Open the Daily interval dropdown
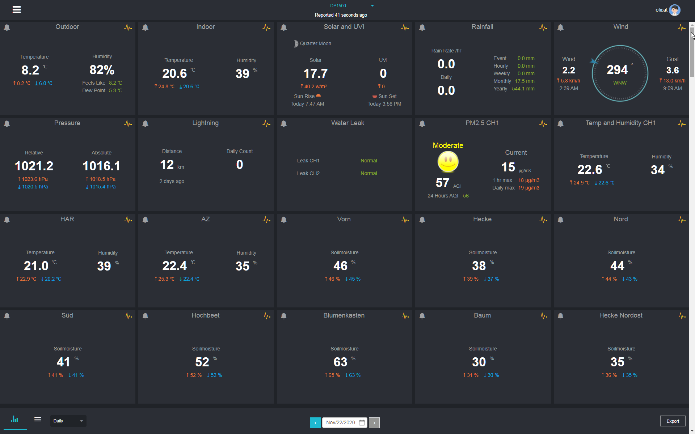The width and height of the screenshot is (695, 434). click(x=68, y=421)
